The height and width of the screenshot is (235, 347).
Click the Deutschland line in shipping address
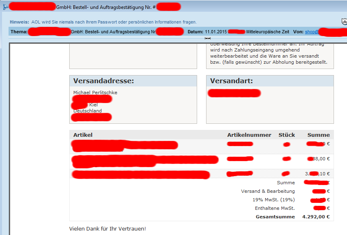click(88, 111)
